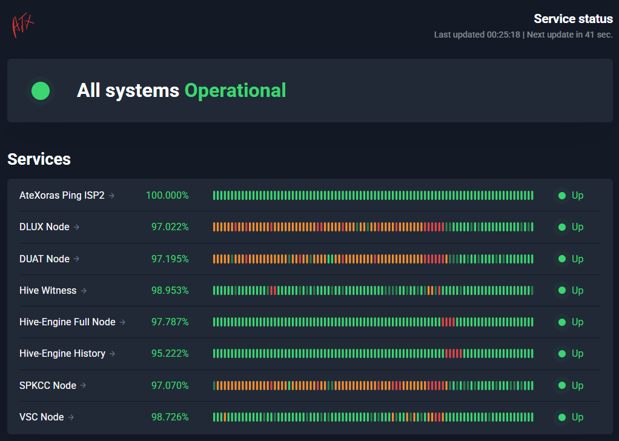The image size is (619, 441).
Task: Click the Hive-Engine History uptime bar chart
Action: coord(373,354)
